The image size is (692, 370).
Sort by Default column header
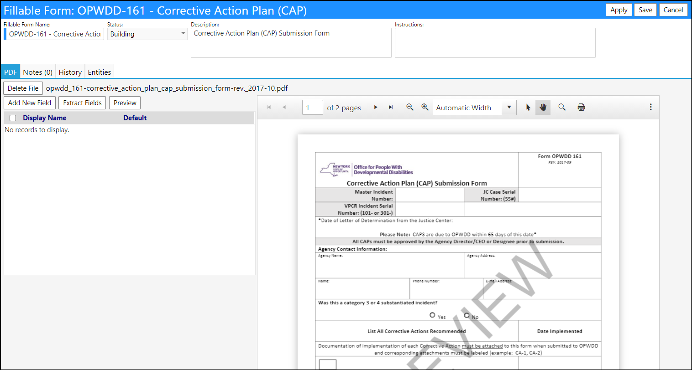point(135,118)
